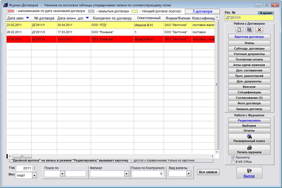Click the red highlighted ДГ2011/4 contract row
The image size is (282, 188).
110,39
